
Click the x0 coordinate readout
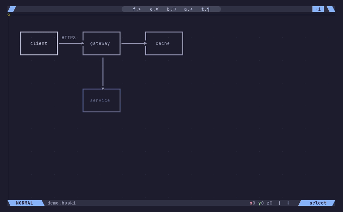point(252,203)
